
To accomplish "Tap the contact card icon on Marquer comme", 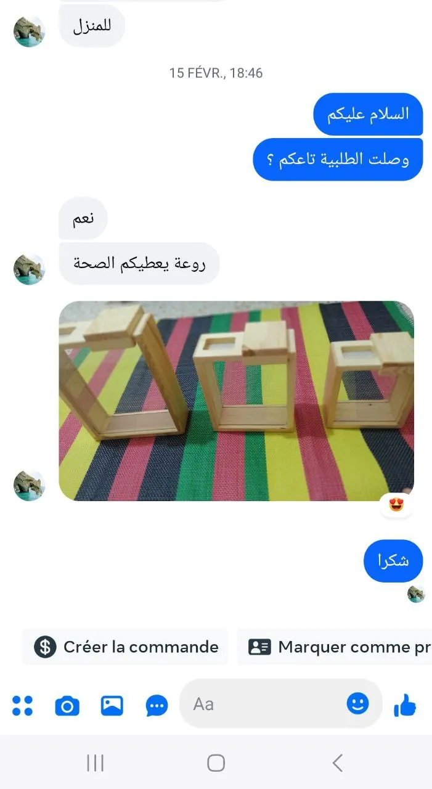I will coord(259,647).
